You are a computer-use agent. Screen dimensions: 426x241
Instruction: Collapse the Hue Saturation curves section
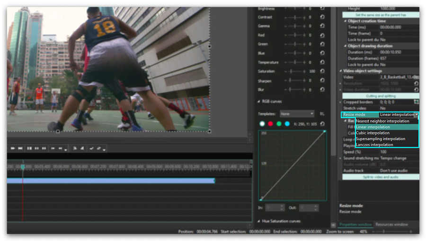tap(258, 221)
